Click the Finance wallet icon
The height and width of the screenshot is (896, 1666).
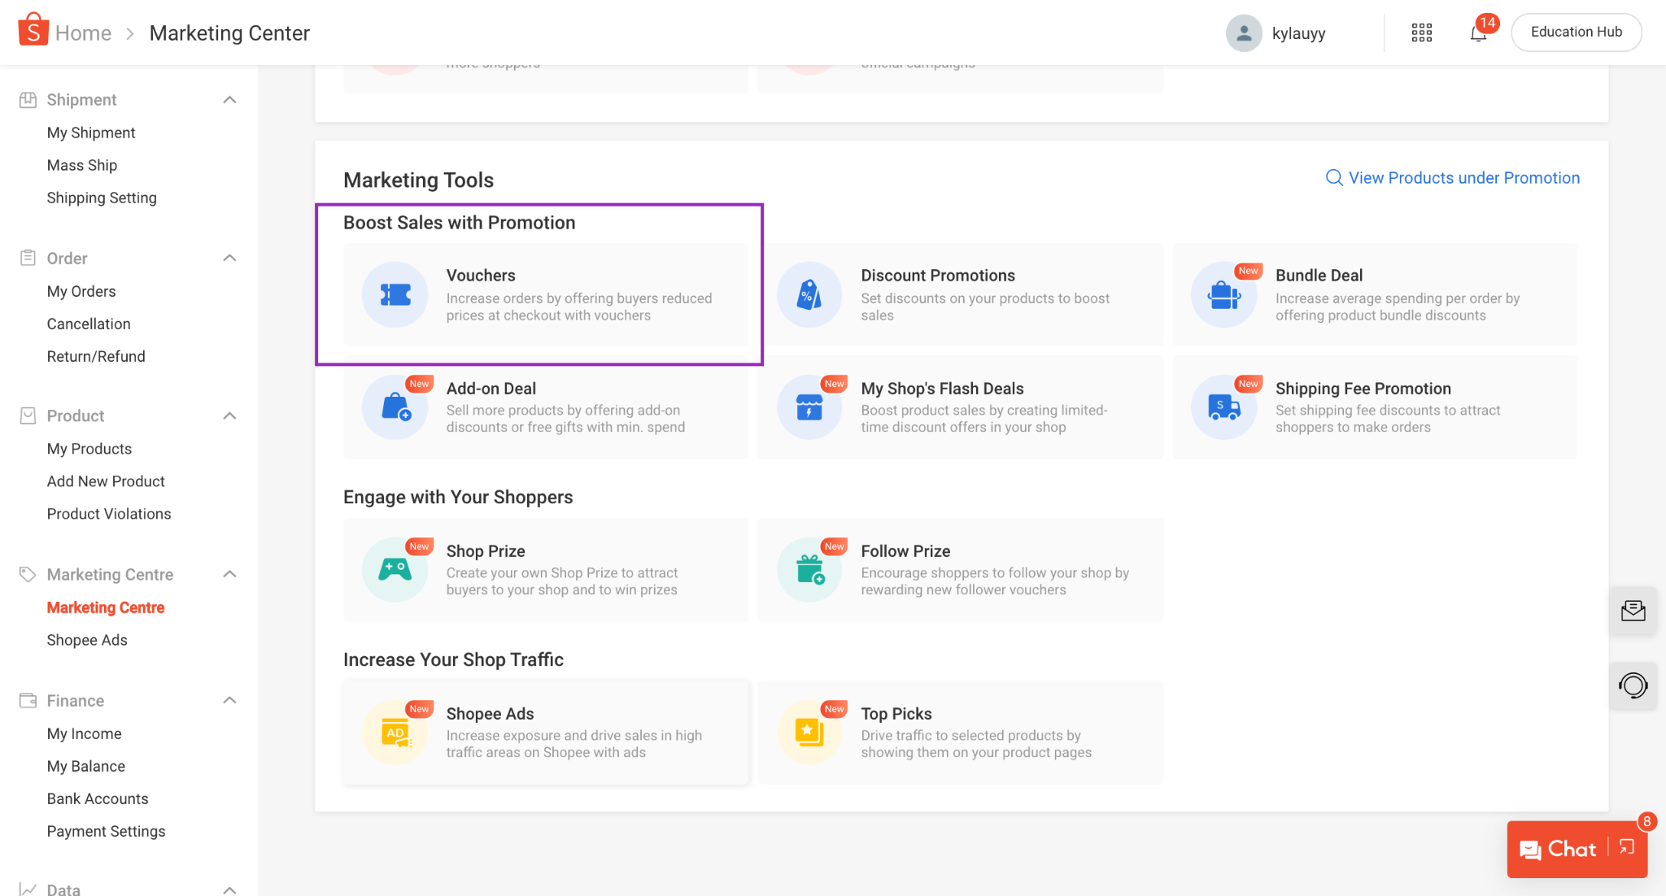tap(28, 700)
